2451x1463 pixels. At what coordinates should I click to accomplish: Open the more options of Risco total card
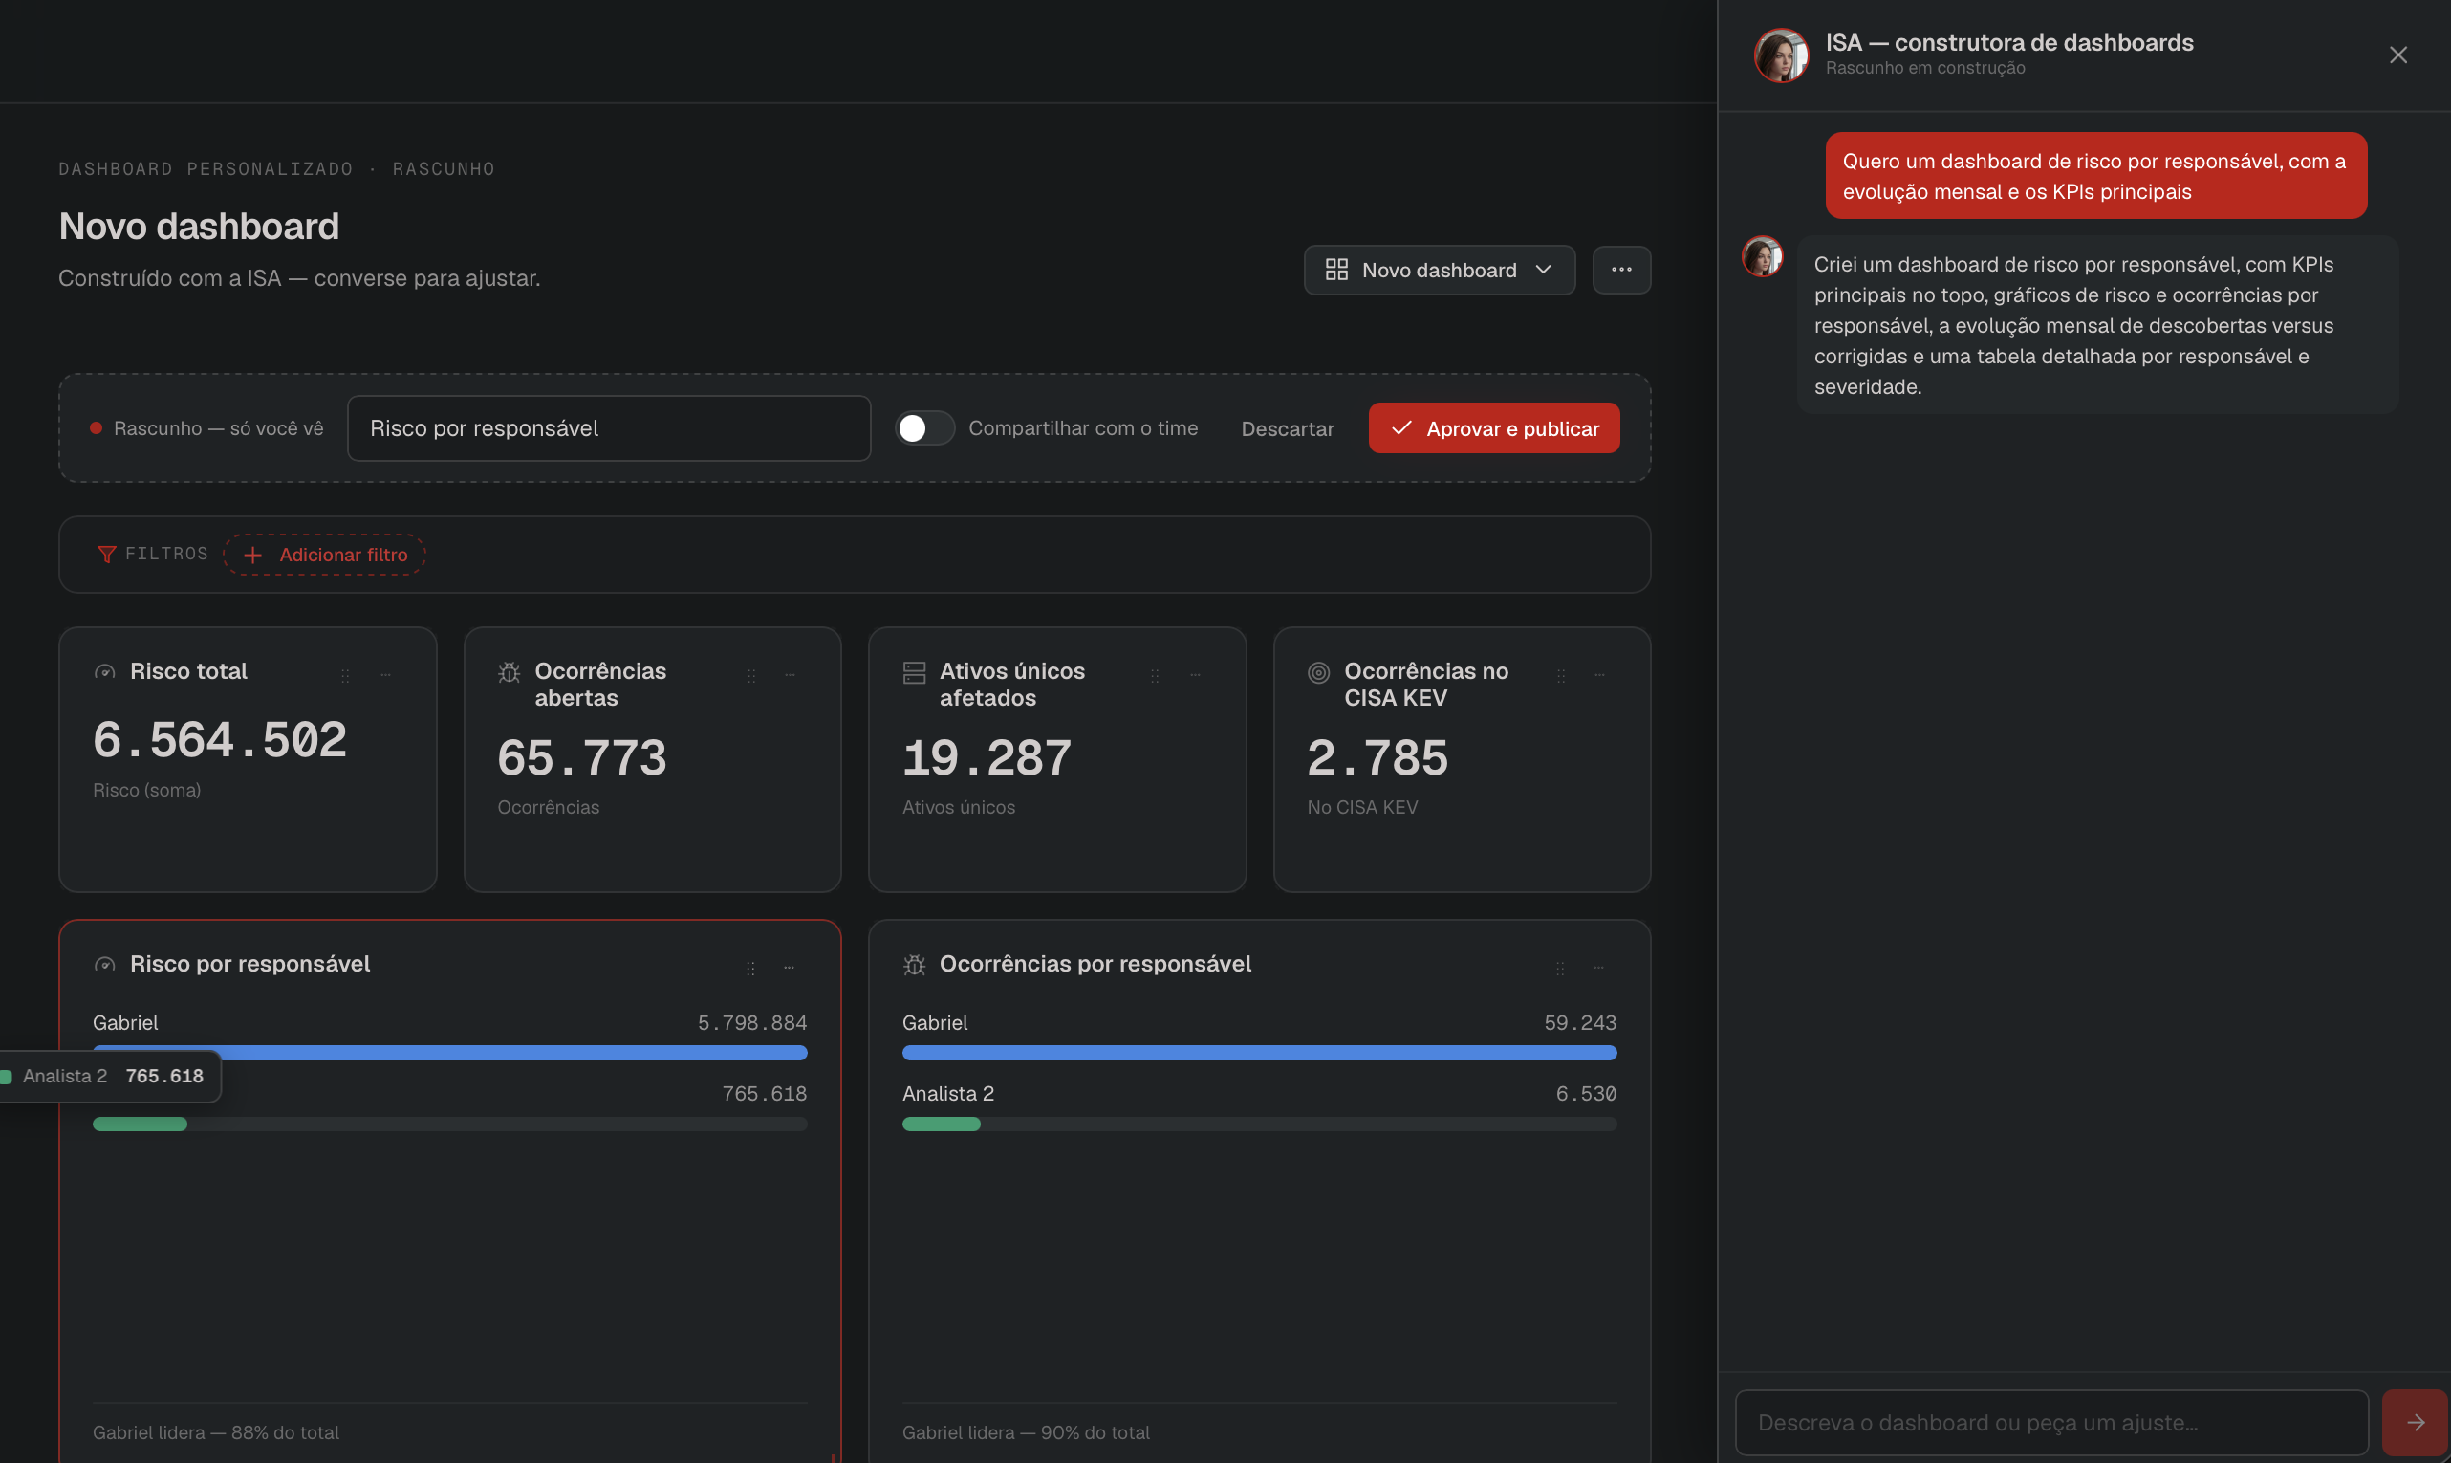click(x=385, y=675)
